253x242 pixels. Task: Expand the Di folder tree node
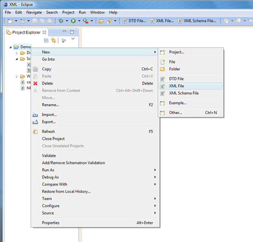17,53
